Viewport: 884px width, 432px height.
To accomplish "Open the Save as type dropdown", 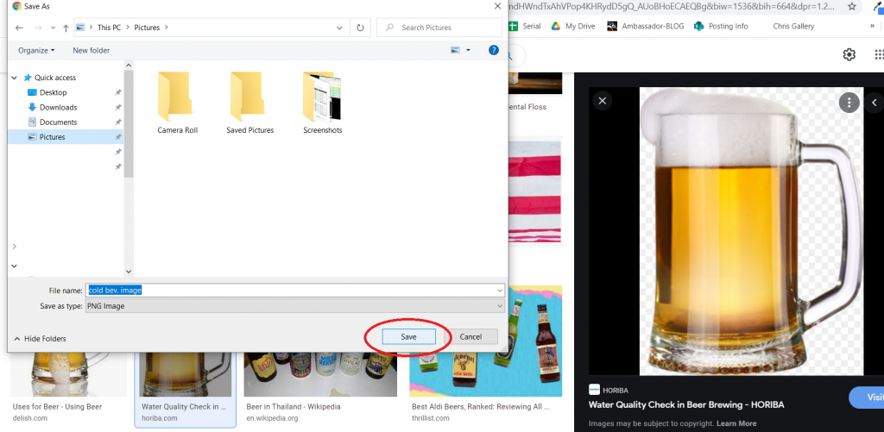I will click(x=295, y=306).
